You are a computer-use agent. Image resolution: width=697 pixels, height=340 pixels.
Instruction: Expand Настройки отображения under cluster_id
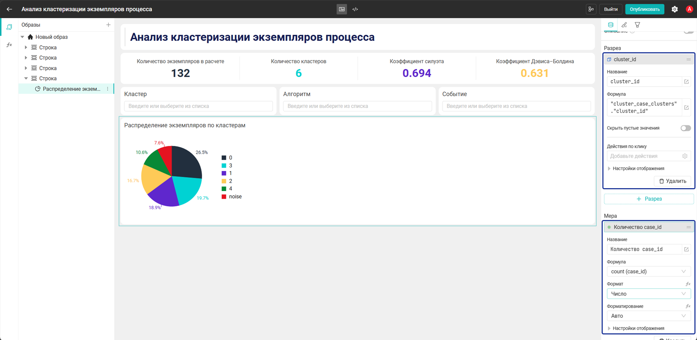tap(636, 169)
